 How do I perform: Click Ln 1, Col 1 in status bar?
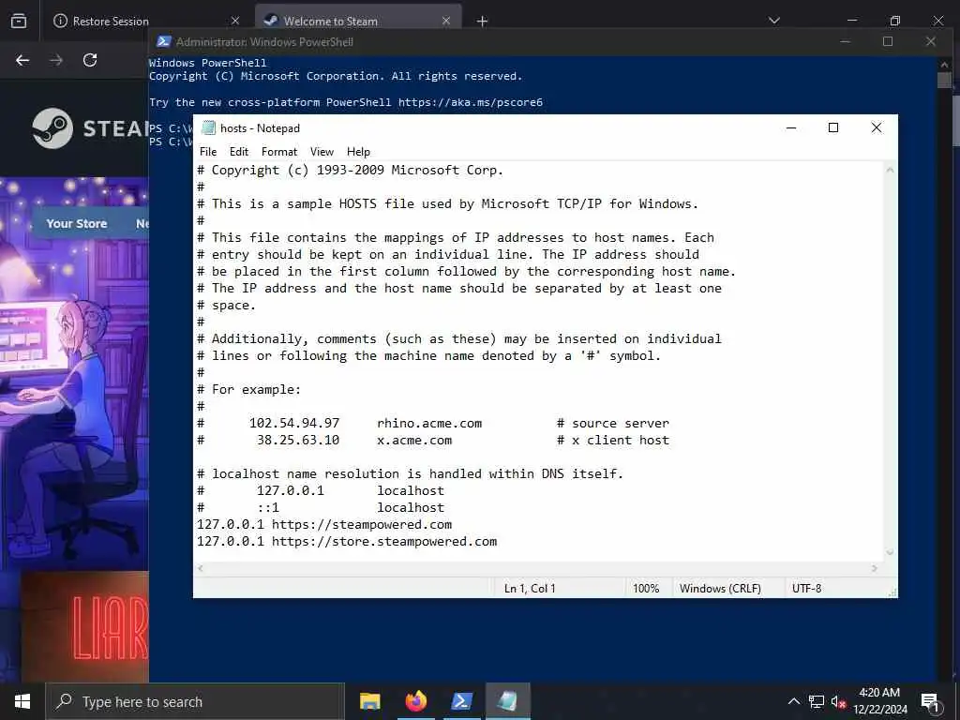(x=530, y=589)
